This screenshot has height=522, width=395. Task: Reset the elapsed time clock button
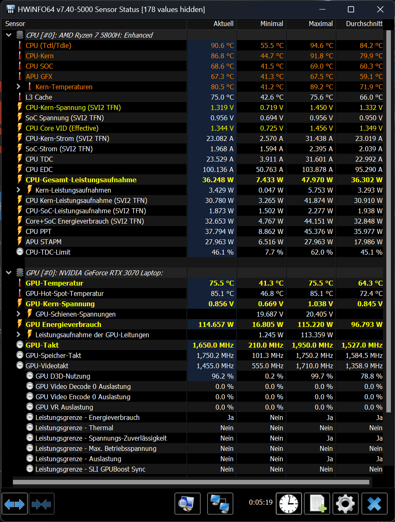(289, 504)
